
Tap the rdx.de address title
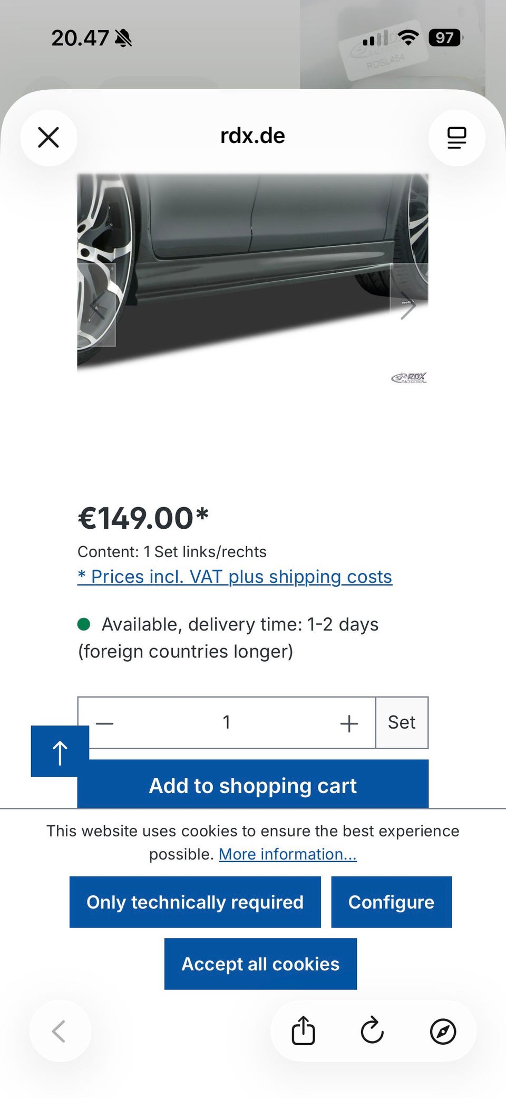tap(252, 136)
